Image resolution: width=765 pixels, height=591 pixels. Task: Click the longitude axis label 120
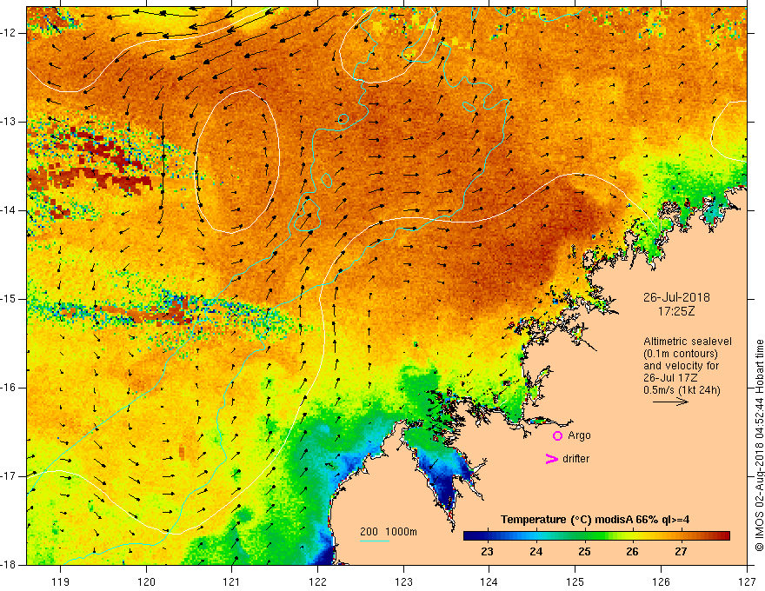tap(146, 581)
